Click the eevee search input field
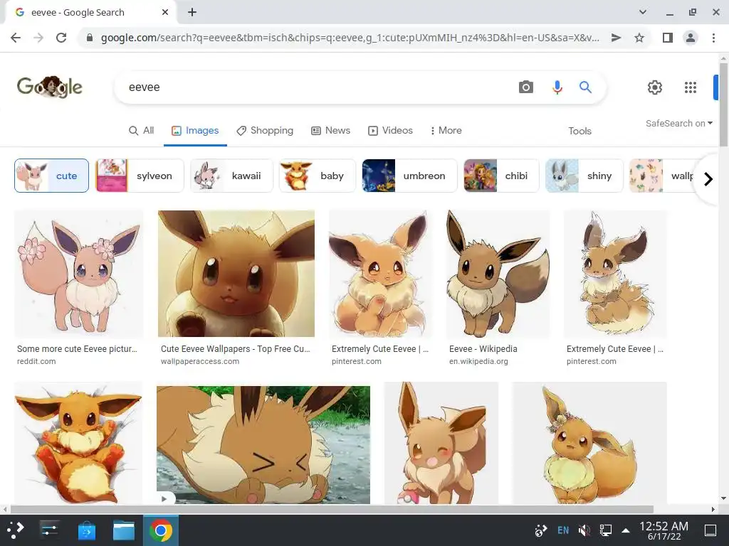The width and height of the screenshot is (729, 546). click(316, 87)
